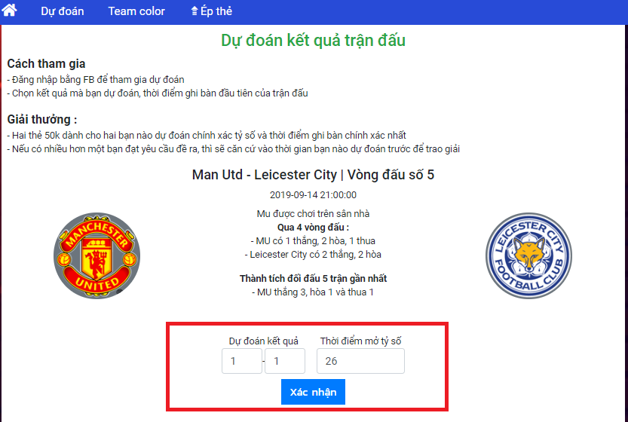This screenshot has height=422, width=628.
Task: Click the match date 2019-09-14 21:00:00
Action: point(313,195)
